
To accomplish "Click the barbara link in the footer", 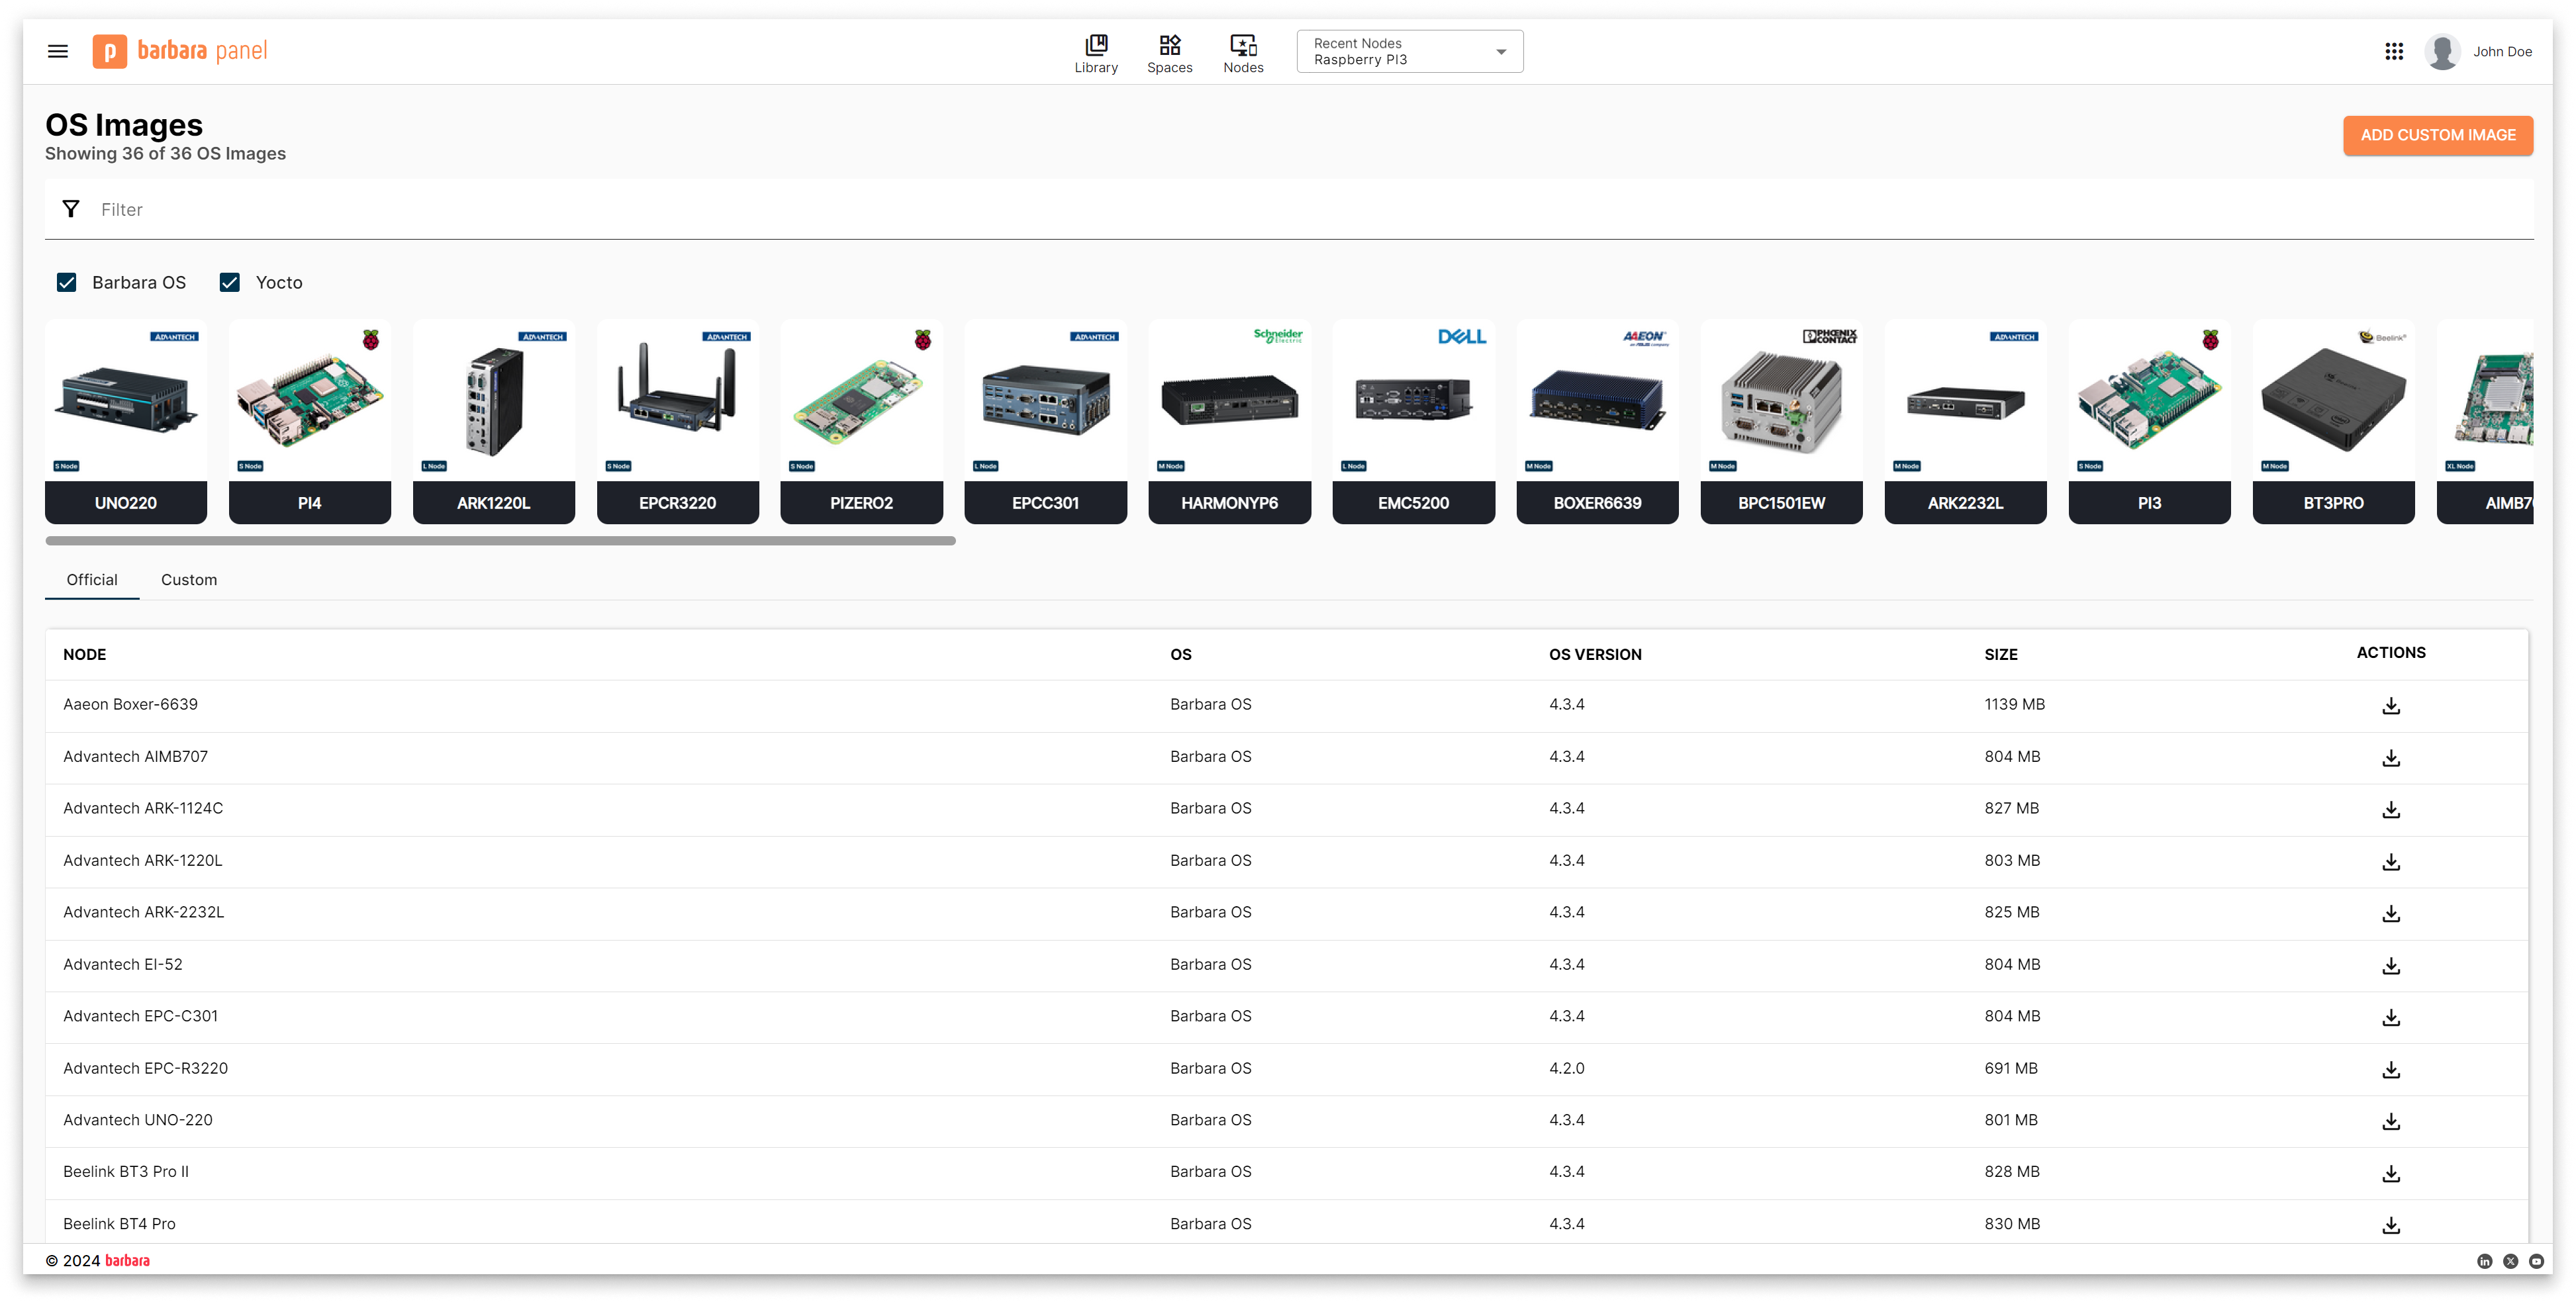I will pyautogui.click(x=127, y=1260).
